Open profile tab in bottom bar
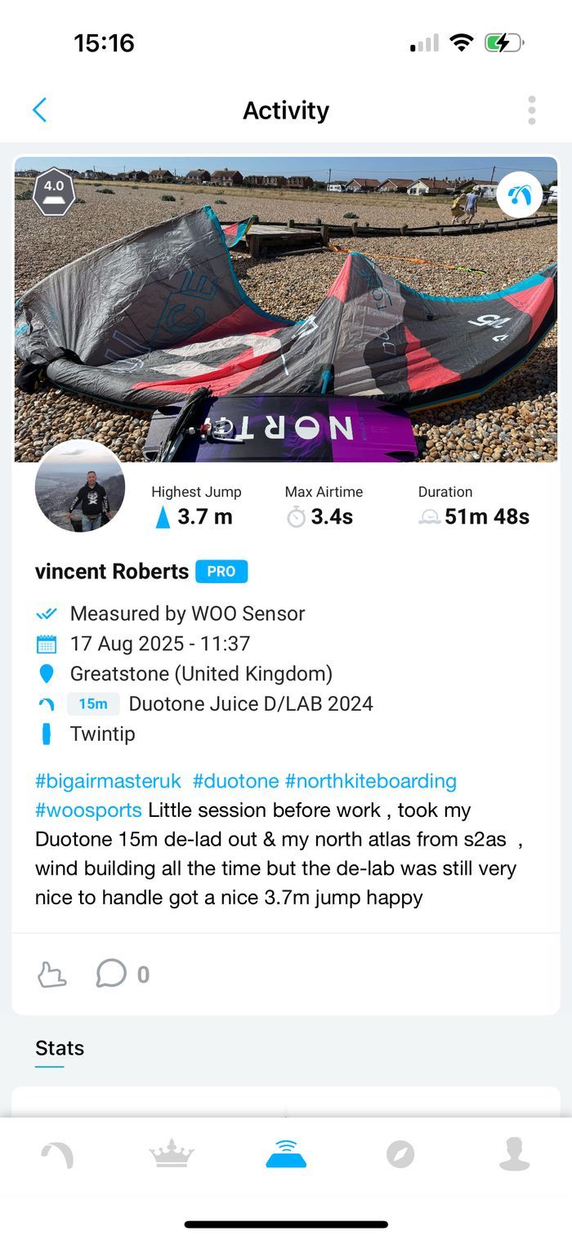572x1240 pixels. 515,1155
